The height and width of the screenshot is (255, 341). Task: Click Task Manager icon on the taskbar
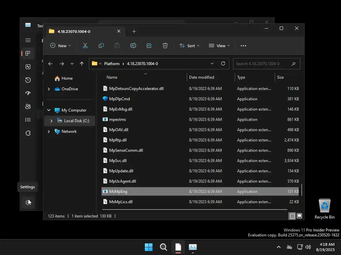pos(193,247)
